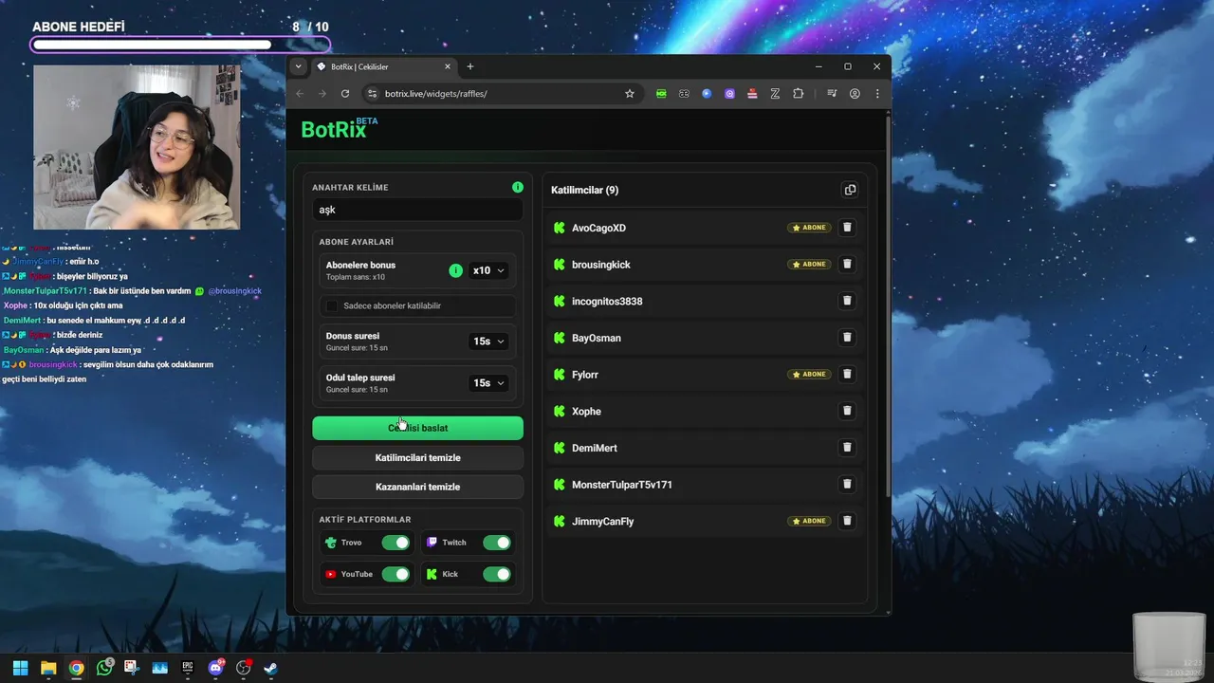Click Kazananlari temizle button
Viewport: 1214px width, 683px height.
[417, 487]
